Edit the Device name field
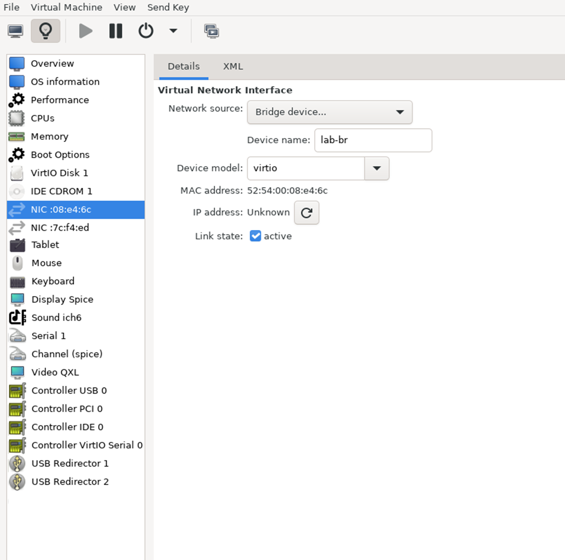Screen dimensions: 565x560 (x=373, y=140)
